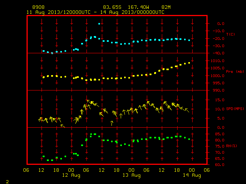Click the 167.40W longitude text

point(138,7)
